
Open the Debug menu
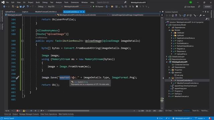click(x=45, y=2)
